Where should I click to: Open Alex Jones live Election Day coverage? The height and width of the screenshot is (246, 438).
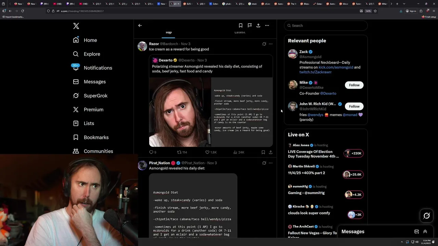click(313, 154)
